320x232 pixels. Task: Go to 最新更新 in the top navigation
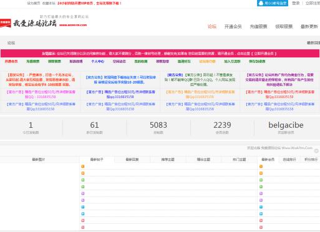pos(309,26)
